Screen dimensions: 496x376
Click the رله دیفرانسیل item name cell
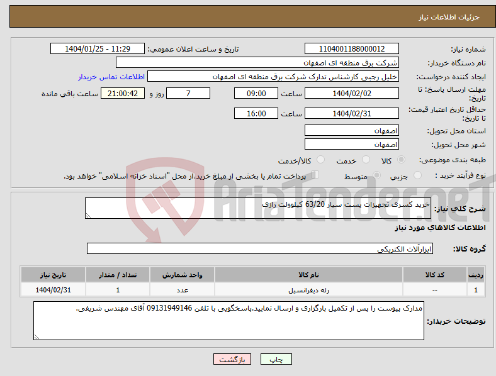pyautogui.click(x=308, y=290)
